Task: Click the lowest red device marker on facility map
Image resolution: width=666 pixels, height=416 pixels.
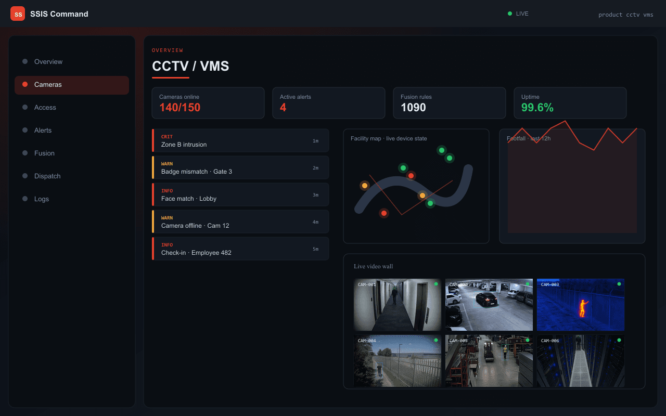Action: pyautogui.click(x=384, y=213)
